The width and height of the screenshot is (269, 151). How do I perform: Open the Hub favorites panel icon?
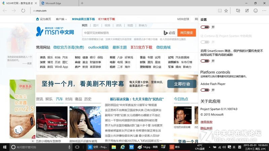point(238,11)
